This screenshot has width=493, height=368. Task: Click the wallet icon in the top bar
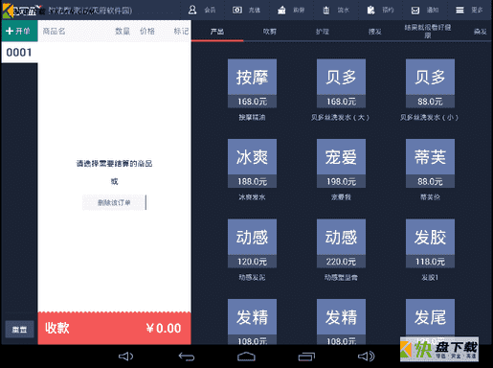[x=281, y=10]
